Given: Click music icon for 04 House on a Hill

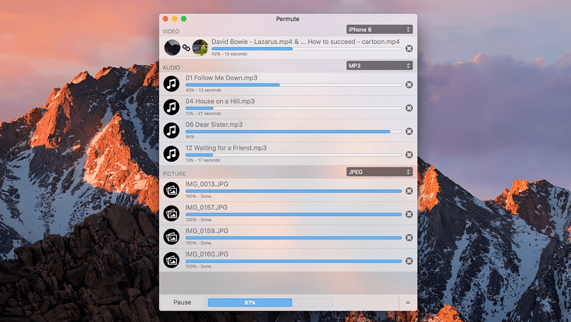Looking at the screenshot, I should (x=171, y=107).
